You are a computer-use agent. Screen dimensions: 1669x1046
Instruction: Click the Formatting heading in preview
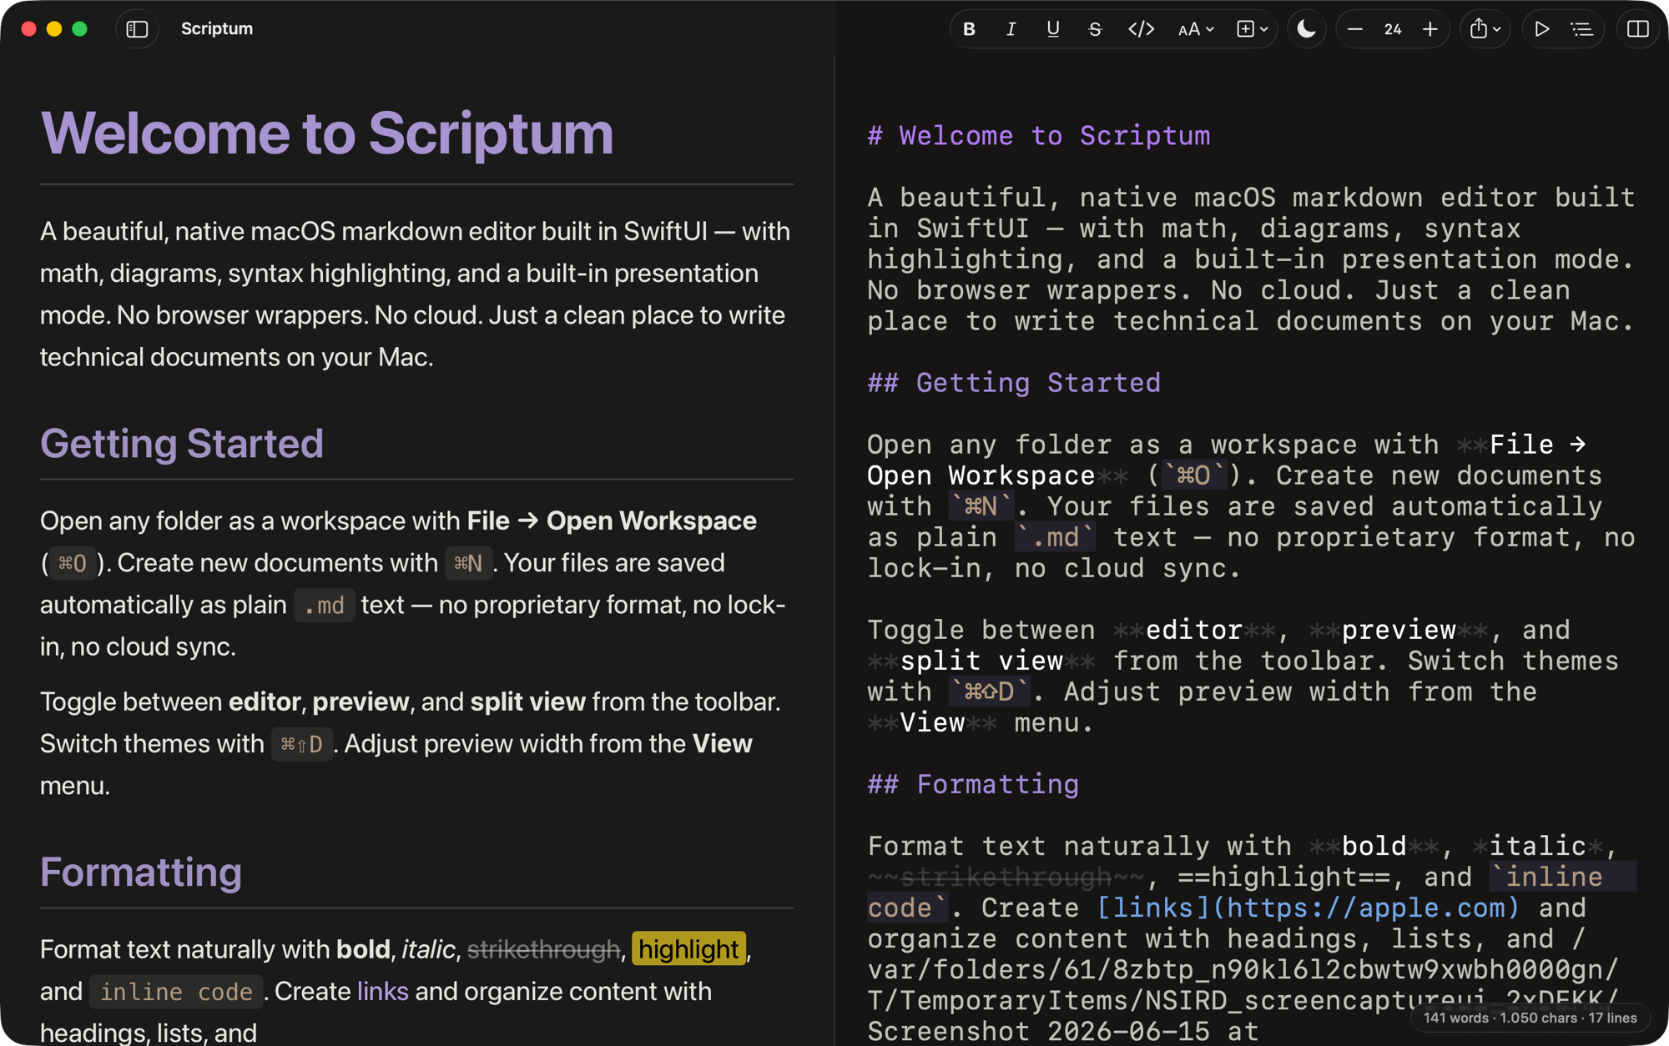[x=141, y=872]
